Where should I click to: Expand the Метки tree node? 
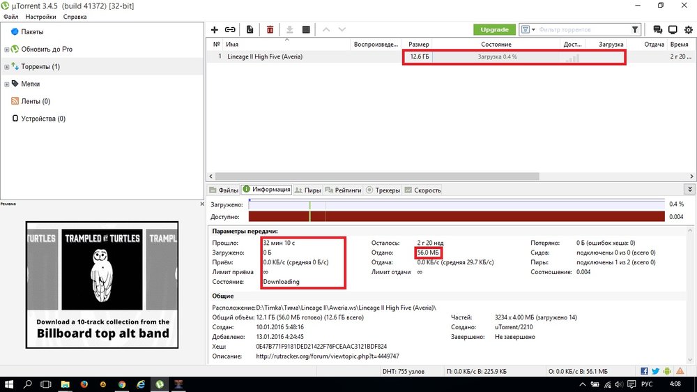click(6, 84)
